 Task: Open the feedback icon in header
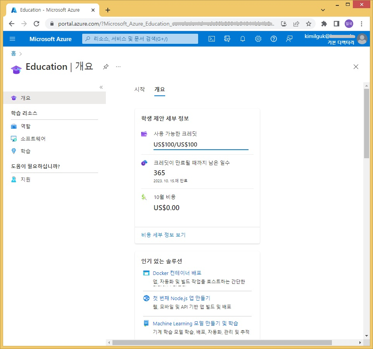[289, 39]
